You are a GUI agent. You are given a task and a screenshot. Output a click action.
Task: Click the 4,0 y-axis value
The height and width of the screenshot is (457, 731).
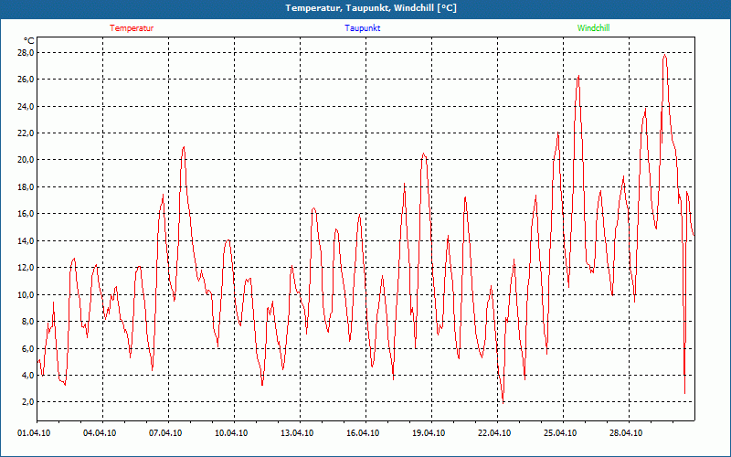(28, 375)
